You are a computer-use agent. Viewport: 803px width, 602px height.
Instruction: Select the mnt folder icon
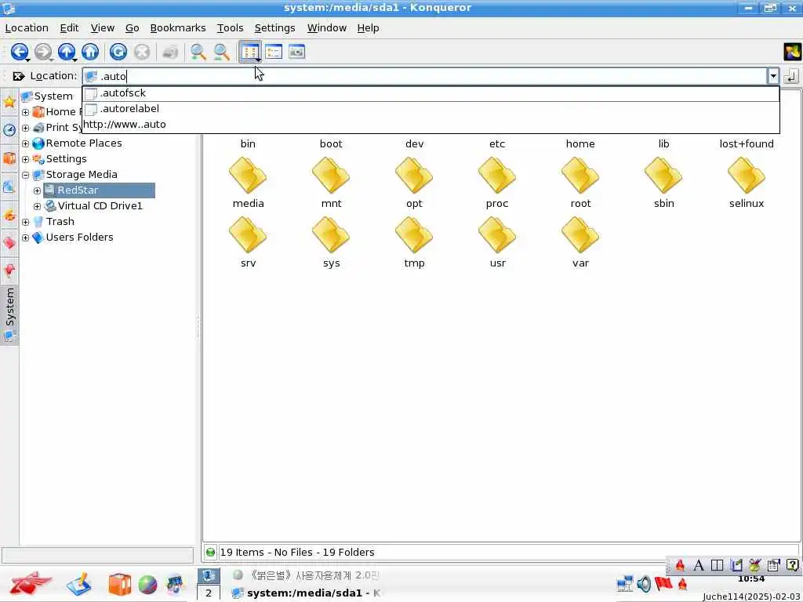(331, 176)
